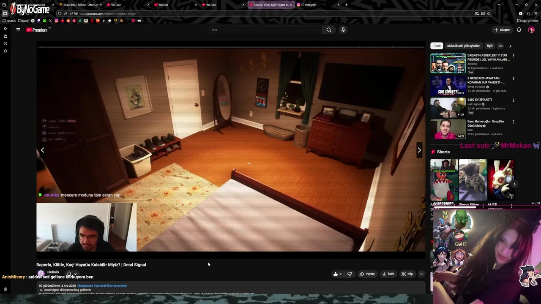Open the account avatar menu
The image size is (541, 304).
[x=531, y=30]
